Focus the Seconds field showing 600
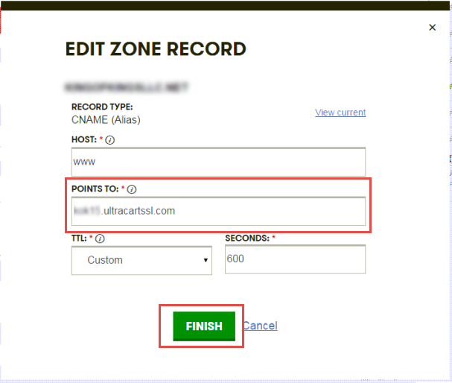This screenshot has width=452, height=383. click(x=295, y=259)
